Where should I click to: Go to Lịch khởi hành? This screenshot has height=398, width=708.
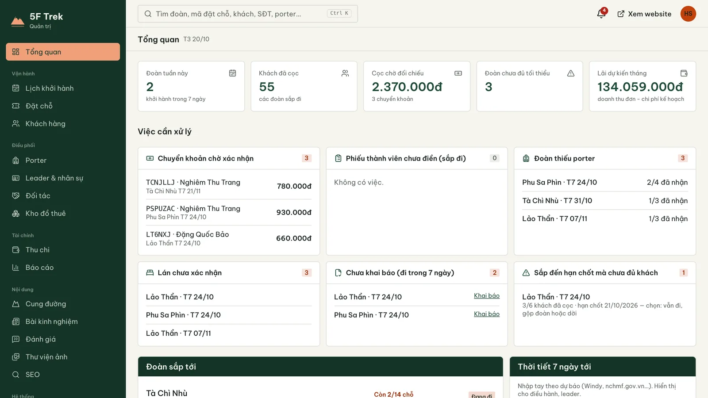coord(63,88)
